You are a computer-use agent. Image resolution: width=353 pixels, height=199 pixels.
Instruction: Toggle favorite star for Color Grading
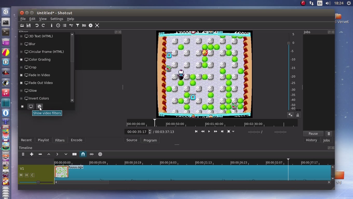pyautogui.click(x=21, y=60)
